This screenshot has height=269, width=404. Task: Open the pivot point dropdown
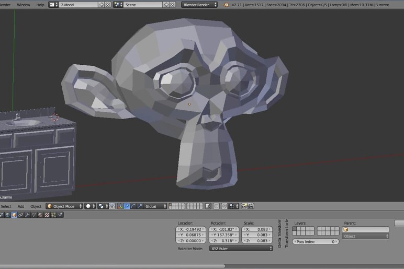[x=103, y=206]
